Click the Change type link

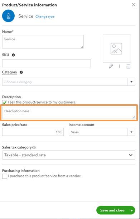point(45,16)
